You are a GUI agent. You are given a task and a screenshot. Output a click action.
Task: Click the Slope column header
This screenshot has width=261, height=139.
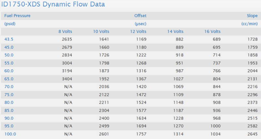253,16
